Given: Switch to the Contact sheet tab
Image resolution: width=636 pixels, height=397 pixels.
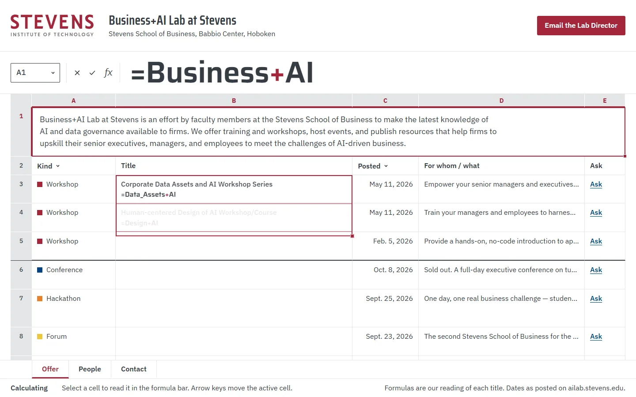Looking at the screenshot, I should click(x=134, y=369).
